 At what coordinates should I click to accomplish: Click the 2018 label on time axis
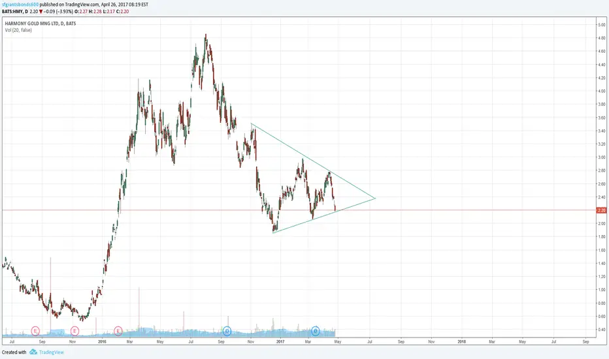(461, 342)
